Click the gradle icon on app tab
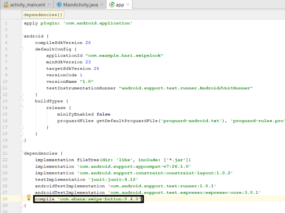The height and width of the screenshot is (213, 285). coord(112,4)
